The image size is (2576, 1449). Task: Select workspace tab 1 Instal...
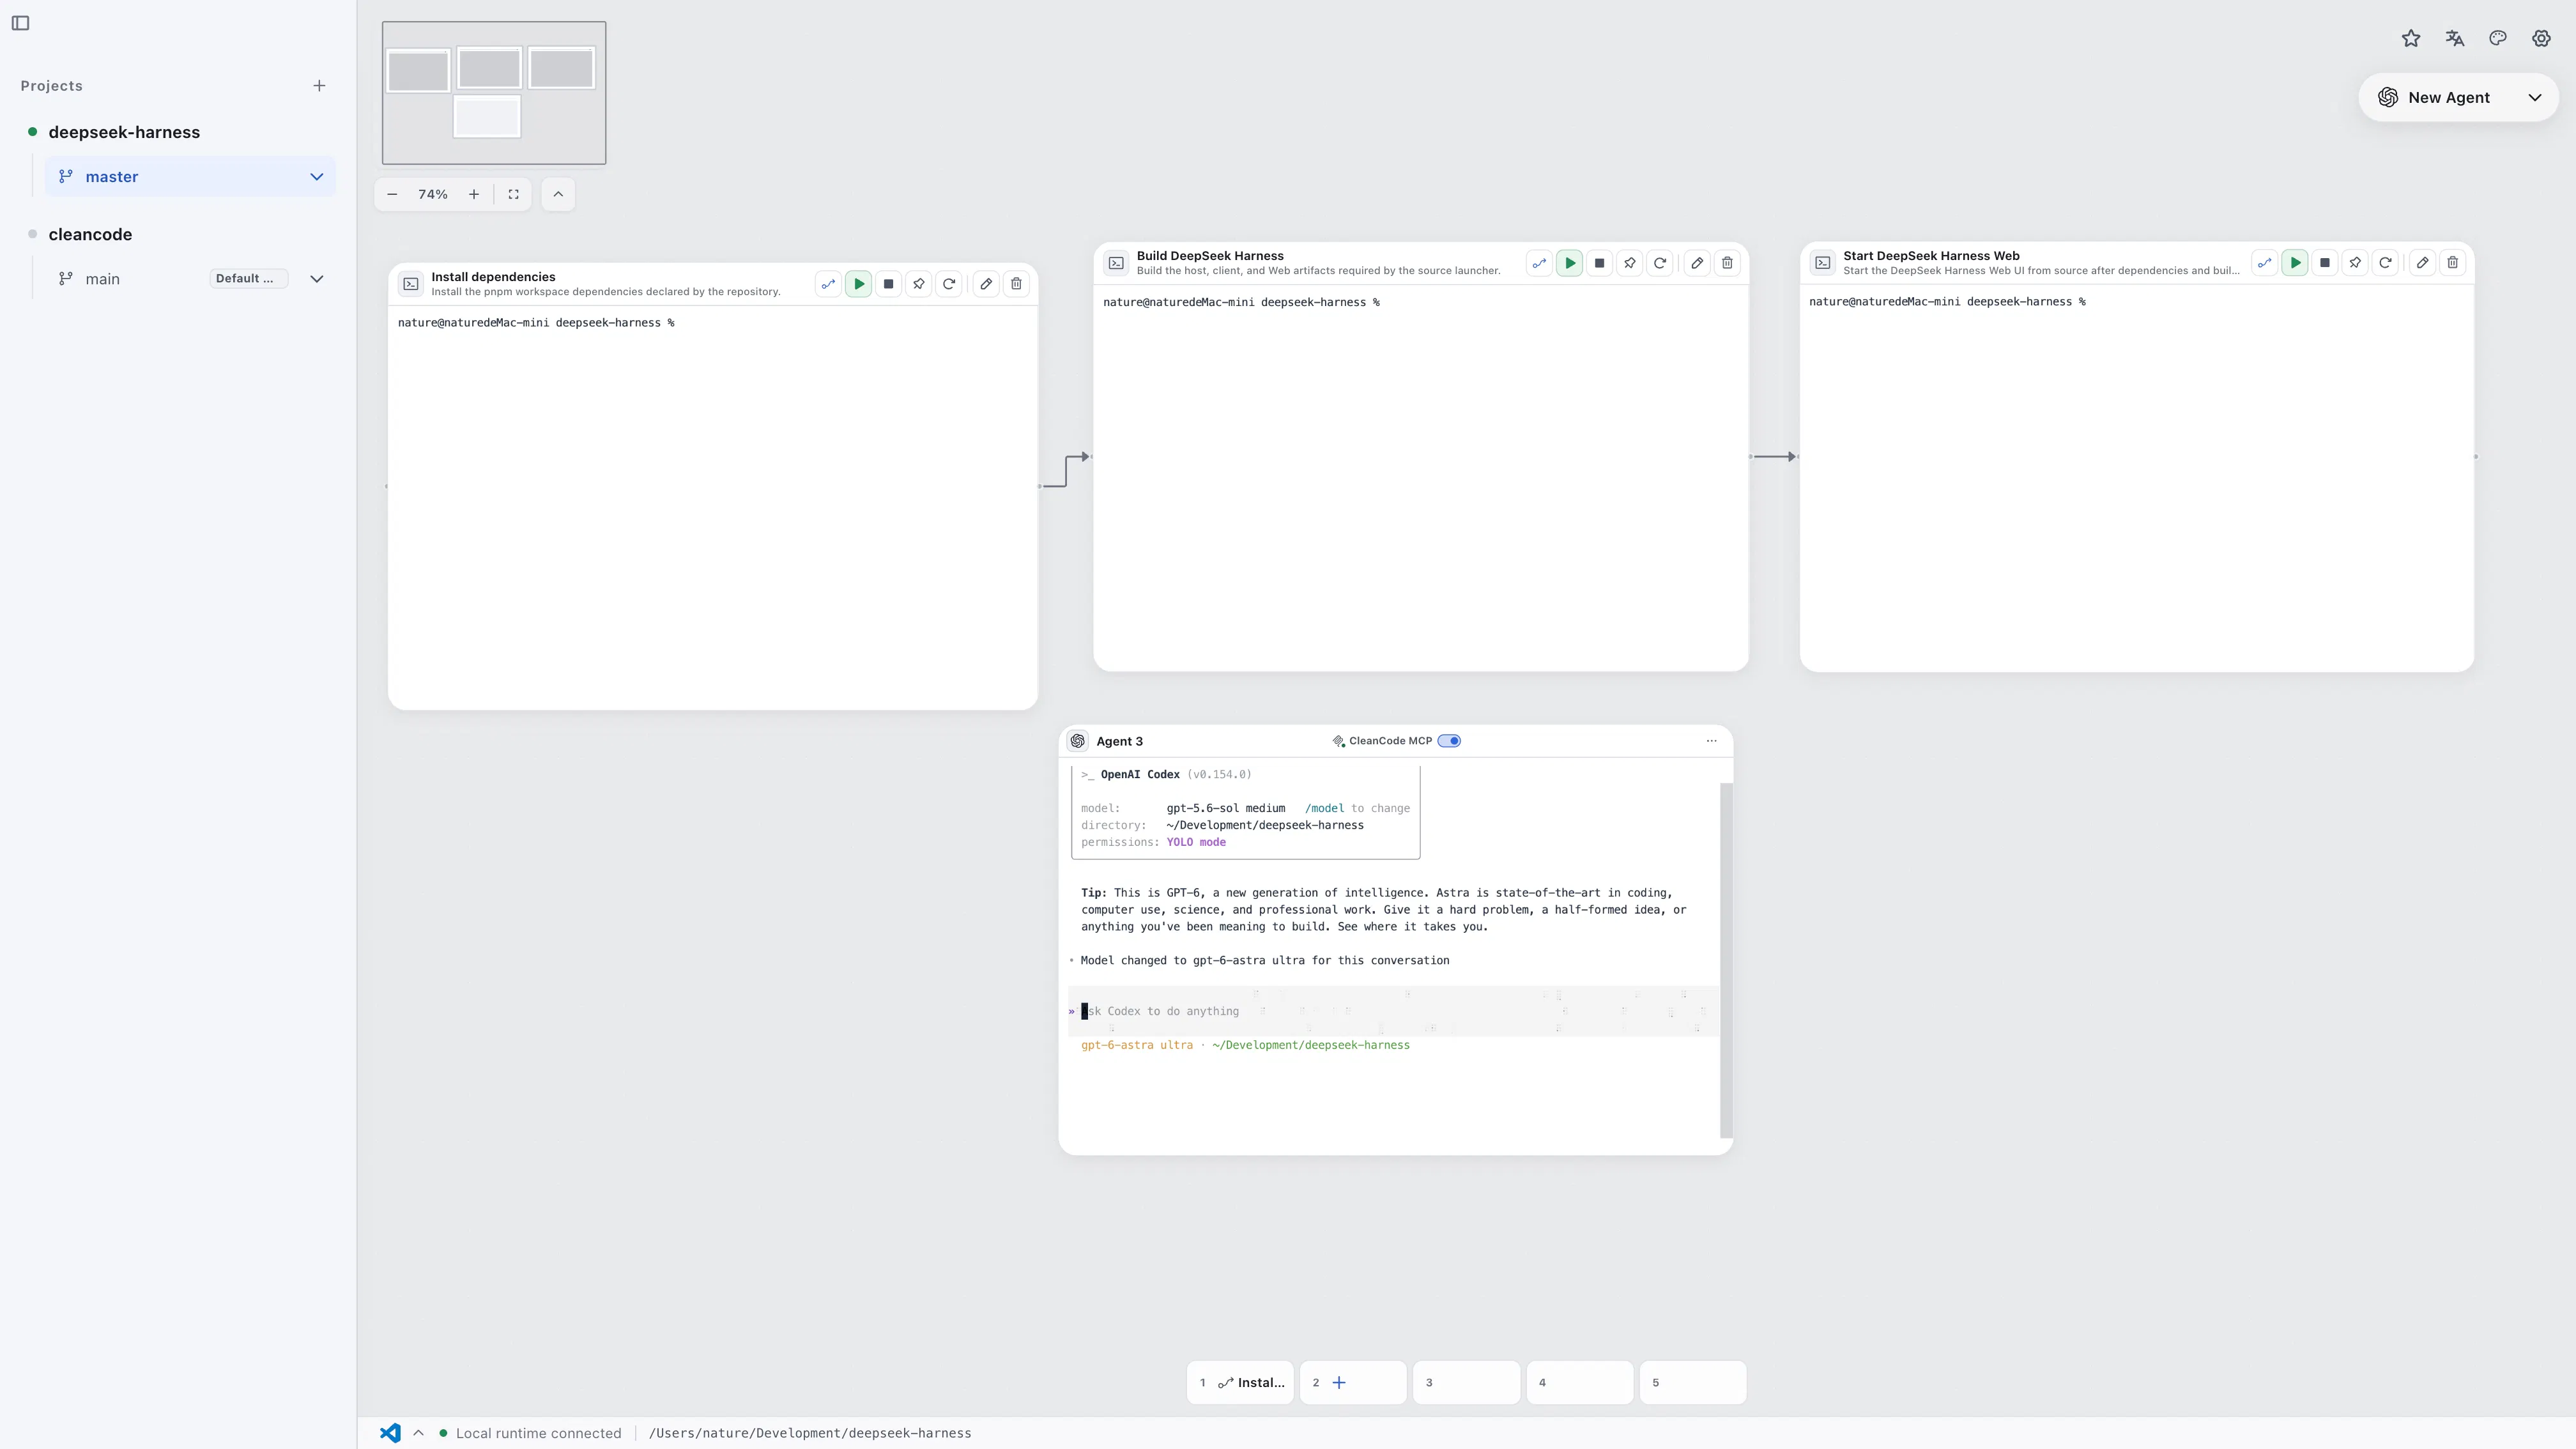[1240, 1382]
